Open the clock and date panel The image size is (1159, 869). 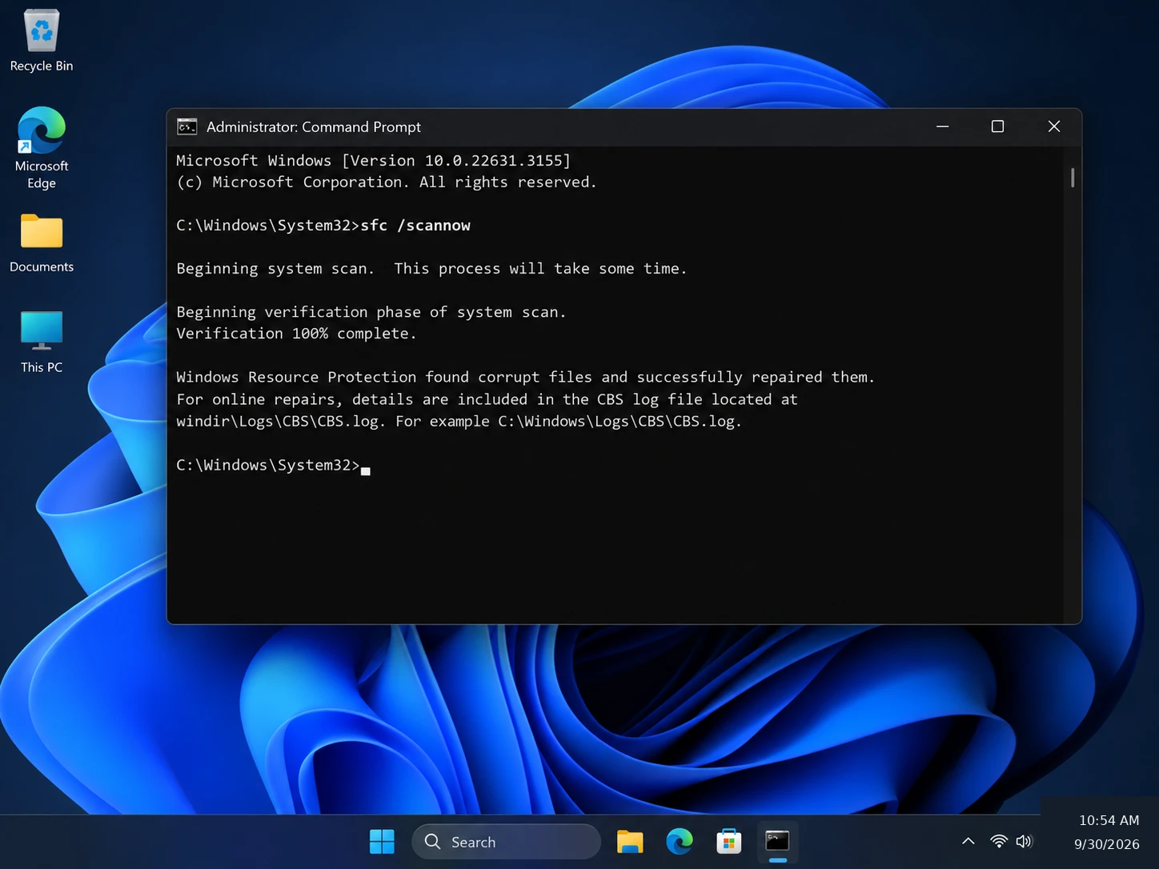pyautogui.click(x=1108, y=832)
